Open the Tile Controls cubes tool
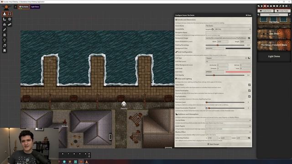Viewport: 292px width, 164px height. (5, 24)
